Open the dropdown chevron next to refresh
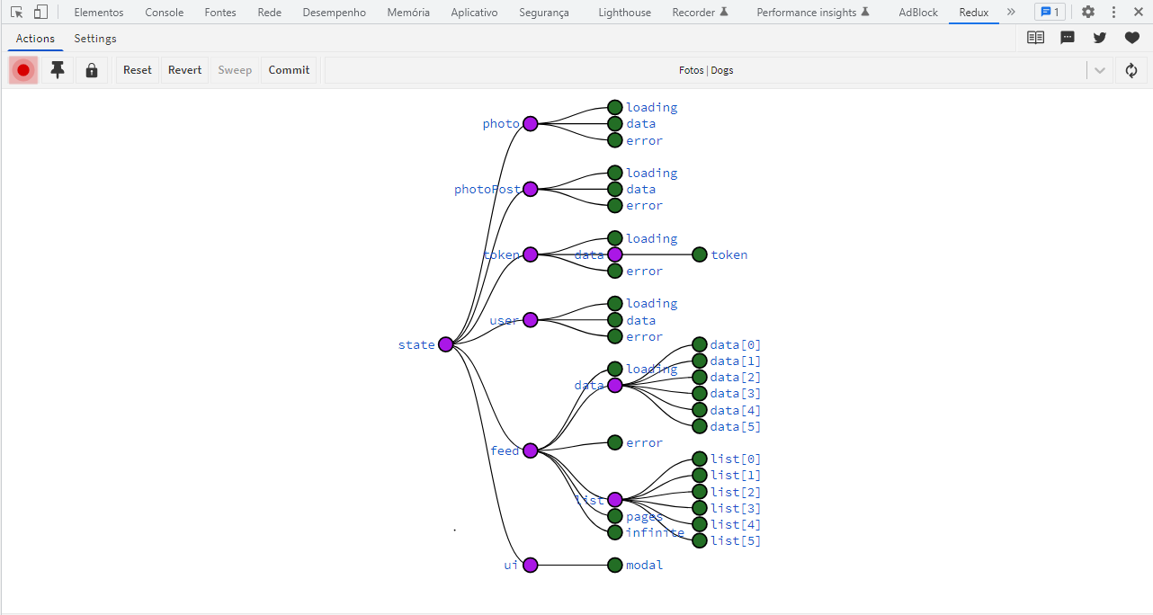 pyautogui.click(x=1099, y=69)
